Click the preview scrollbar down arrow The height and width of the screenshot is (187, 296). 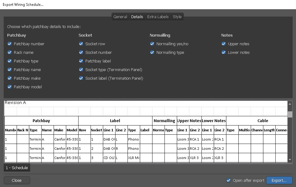point(290,160)
